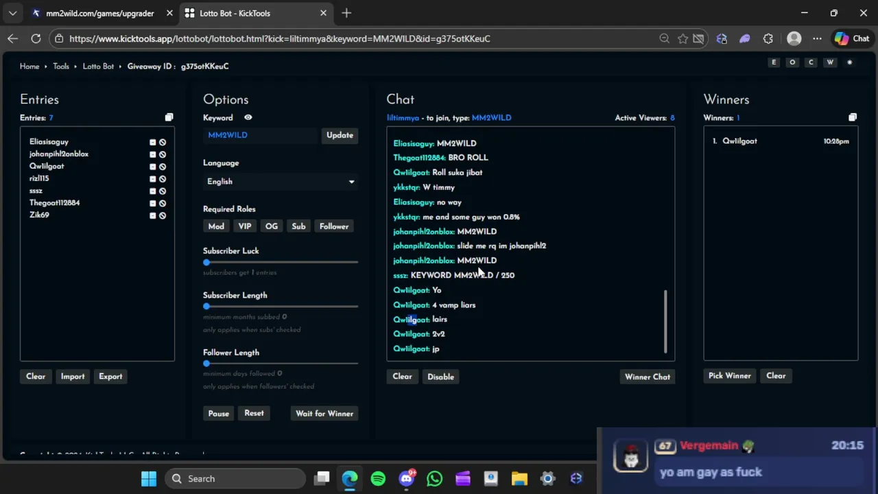878x494 pixels.
Task: Ban Thegoat112884 with the block icon
Action: pyautogui.click(x=163, y=203)
